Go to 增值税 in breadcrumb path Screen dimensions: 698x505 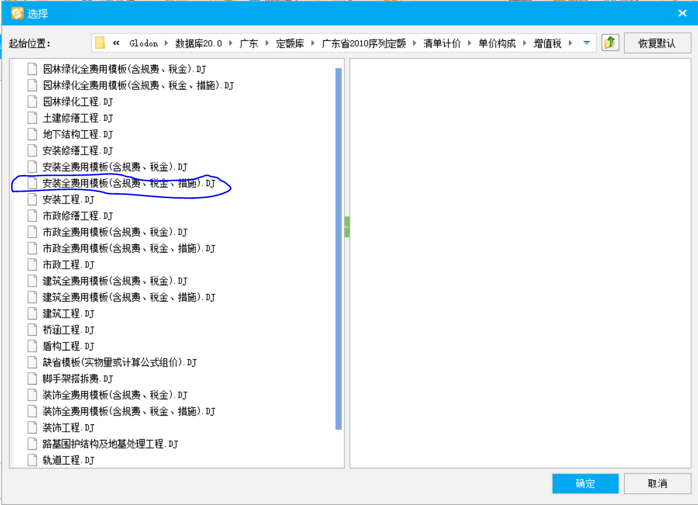click(547, 43)
